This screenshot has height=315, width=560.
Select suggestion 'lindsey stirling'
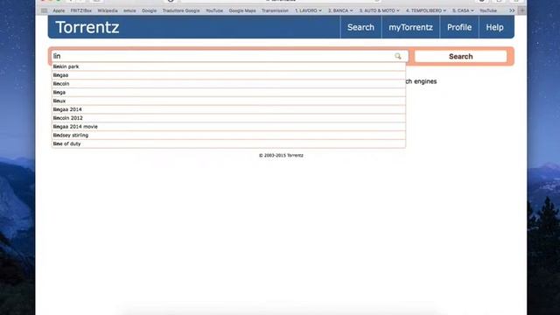(228, 135)
